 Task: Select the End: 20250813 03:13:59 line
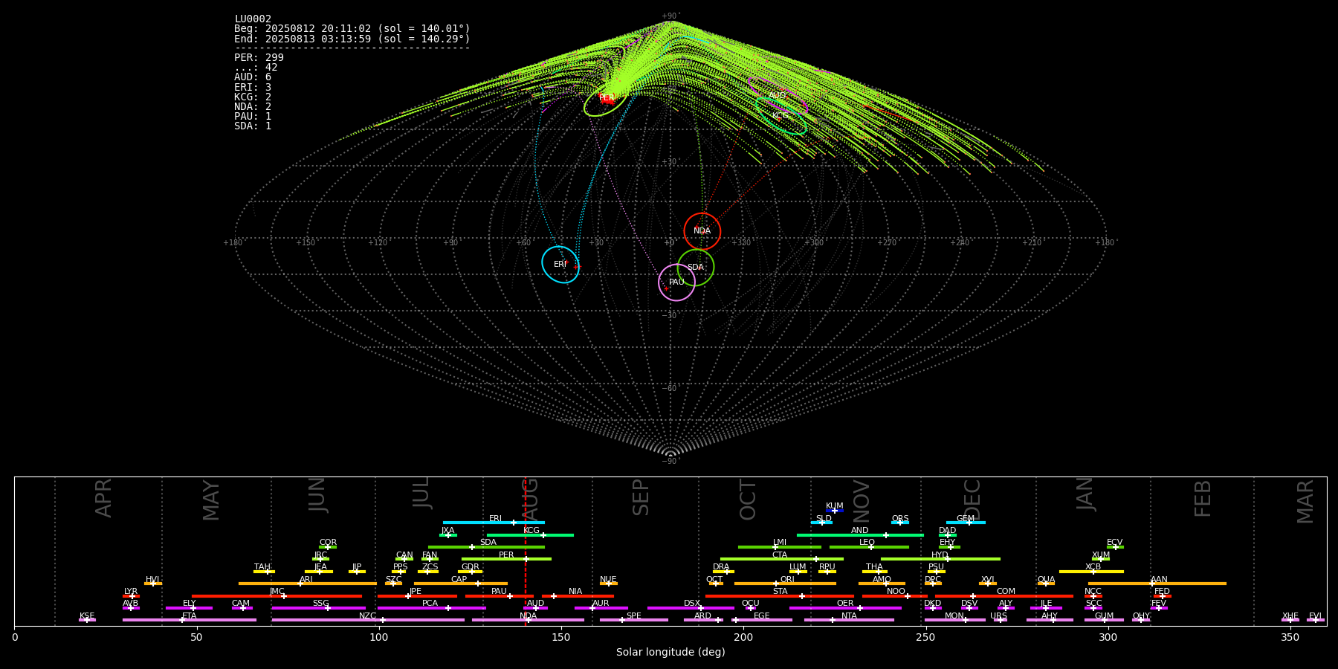(x=352, y=39)
